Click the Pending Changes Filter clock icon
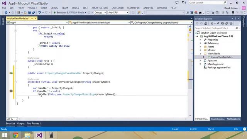This screenshot has width=247, height=139. [x=212, y=24]
